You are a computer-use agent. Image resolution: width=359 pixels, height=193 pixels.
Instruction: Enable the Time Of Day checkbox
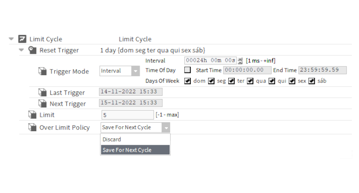coord(188,70)
